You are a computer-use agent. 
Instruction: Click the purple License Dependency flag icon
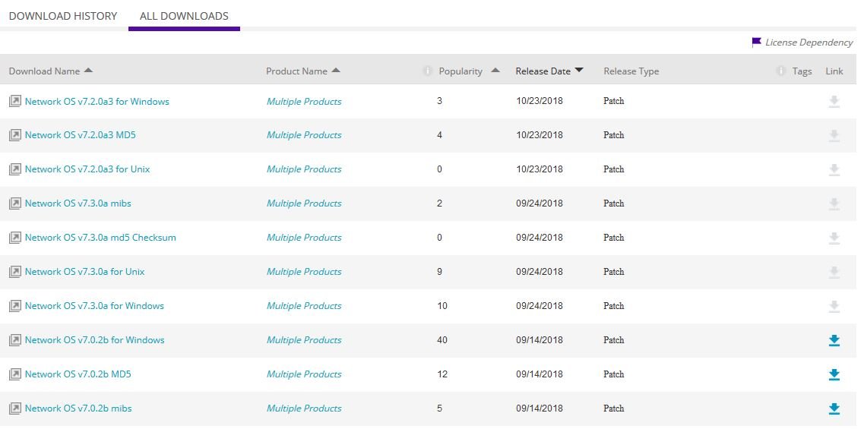(756, 43)
